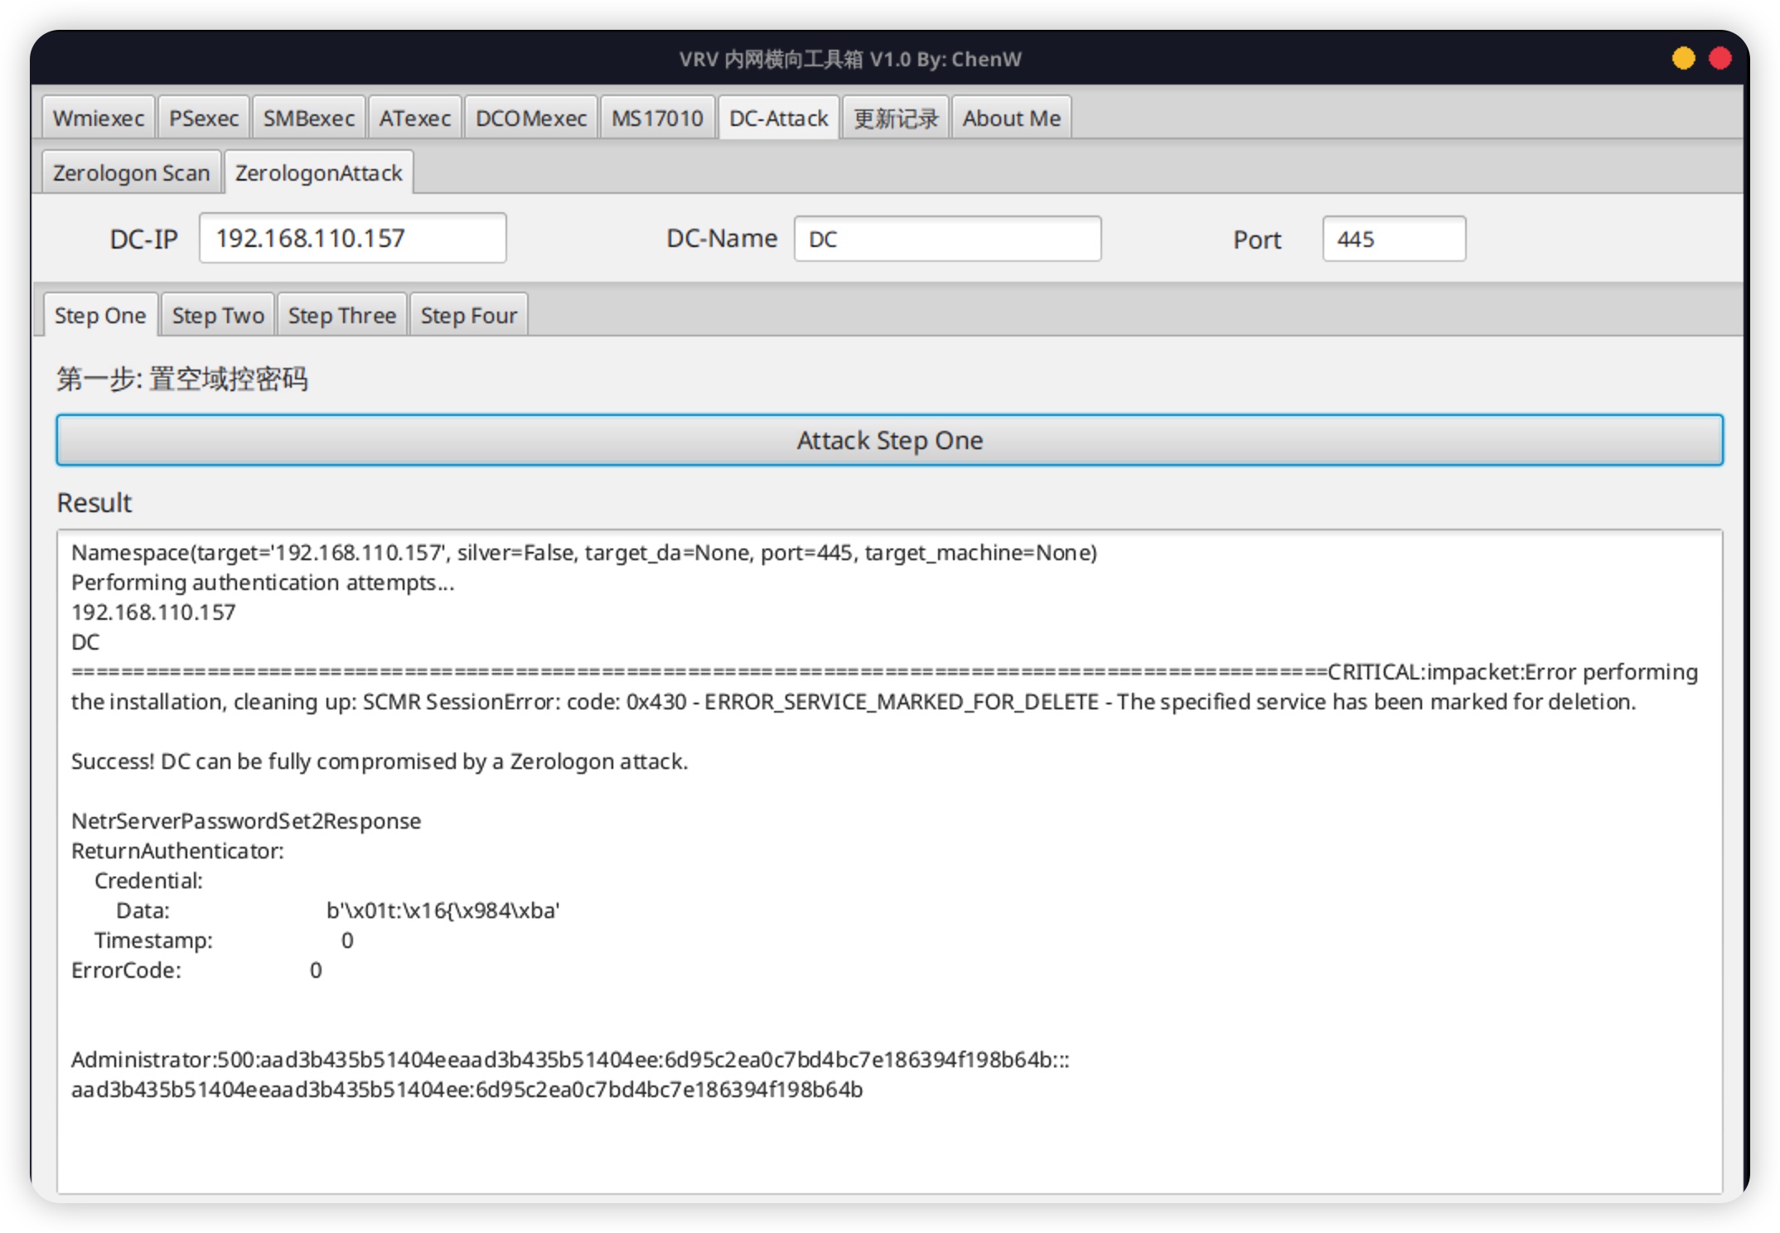Viewport: 1780px width, 1233px height.
Task: Open the 更新记录 tab
Action: (x=895, y=118)
